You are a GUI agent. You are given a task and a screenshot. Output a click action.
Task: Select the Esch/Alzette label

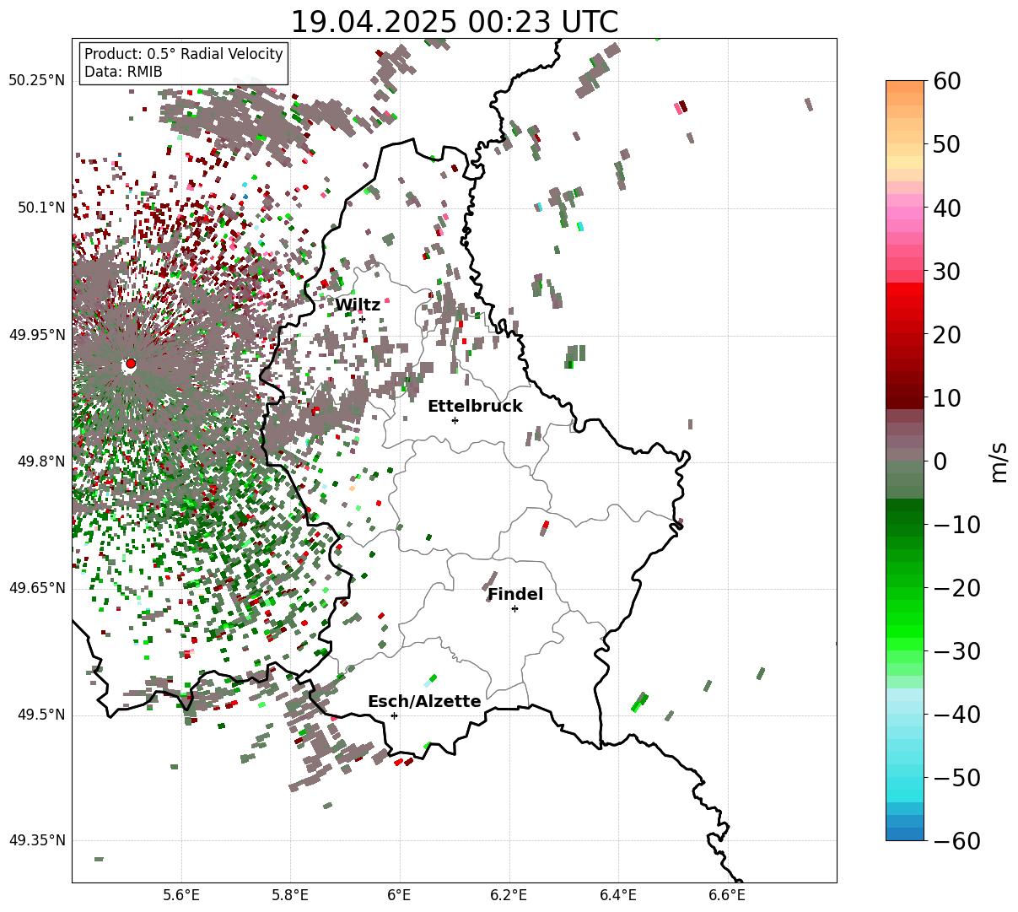coord(424,701)
